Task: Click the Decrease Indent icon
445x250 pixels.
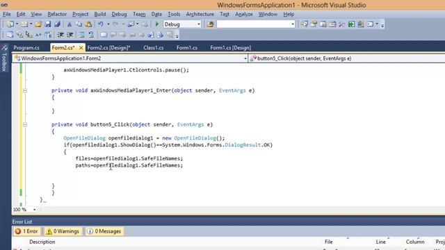Action: 60,35
